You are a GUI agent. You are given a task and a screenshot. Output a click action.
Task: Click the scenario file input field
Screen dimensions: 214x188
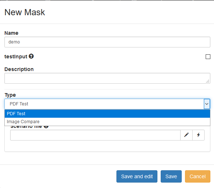click(x=95, y=135)
